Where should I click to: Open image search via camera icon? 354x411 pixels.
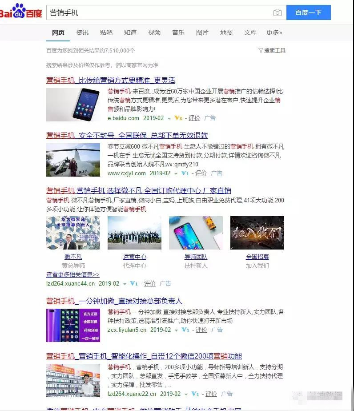click(x=278, y=13)
